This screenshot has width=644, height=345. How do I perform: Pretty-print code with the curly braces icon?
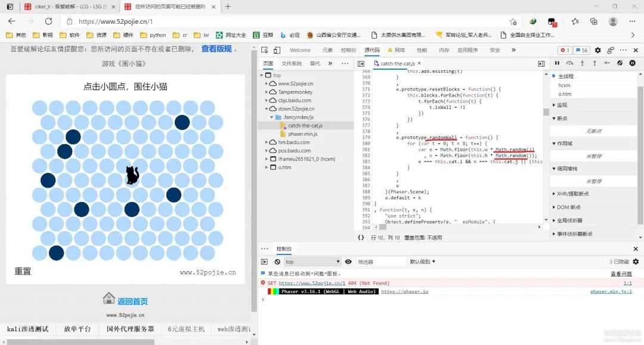[361, 237]
